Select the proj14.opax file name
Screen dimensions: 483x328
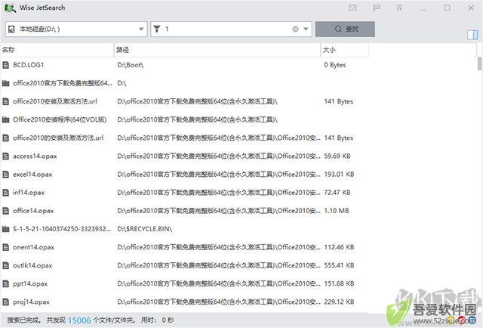[31, 302]
